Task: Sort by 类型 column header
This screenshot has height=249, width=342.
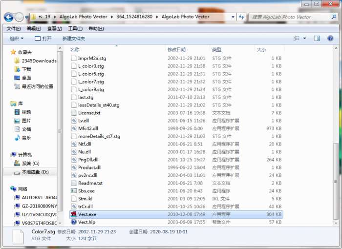Action: 216,50
